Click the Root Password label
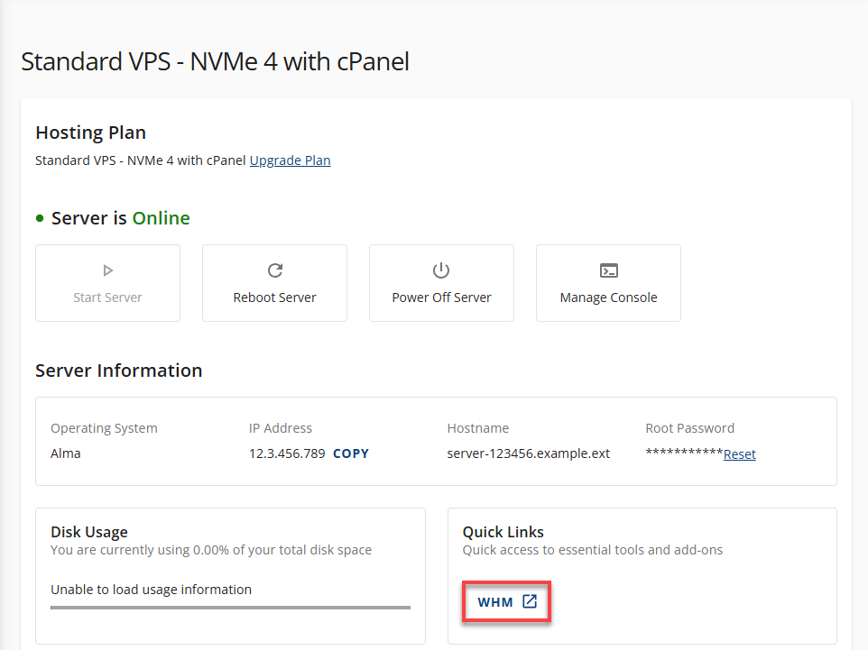Screen dimensions: 868x650 pos(689,428)
